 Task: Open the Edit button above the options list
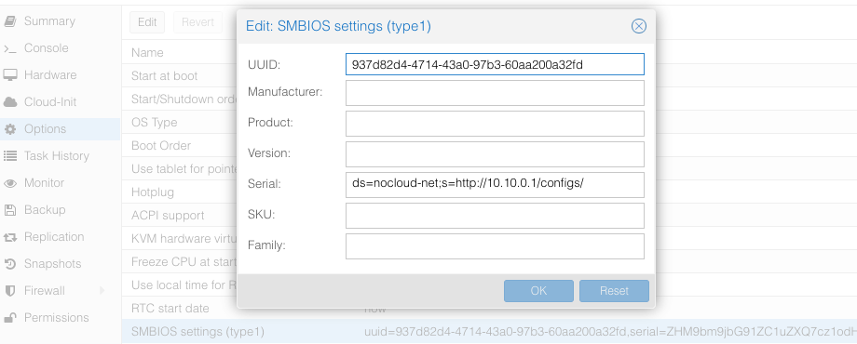[x=147, y=22]
